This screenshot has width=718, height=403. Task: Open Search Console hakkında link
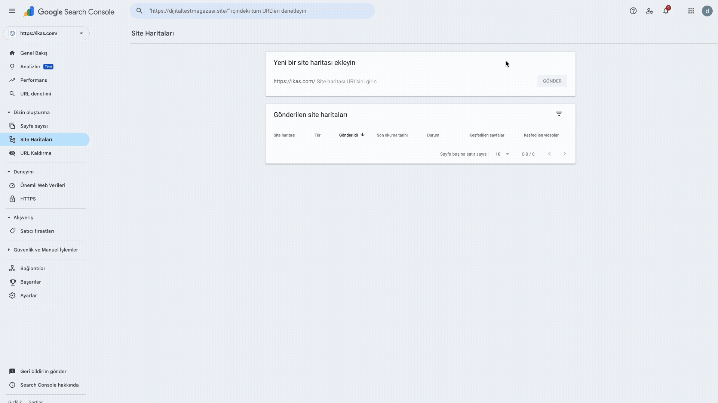point(49,385)
